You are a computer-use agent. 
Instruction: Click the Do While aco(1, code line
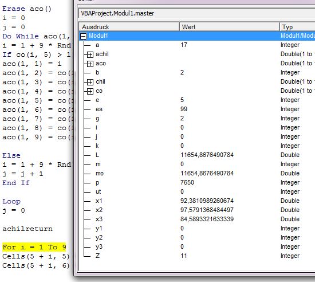pos(36,36)
